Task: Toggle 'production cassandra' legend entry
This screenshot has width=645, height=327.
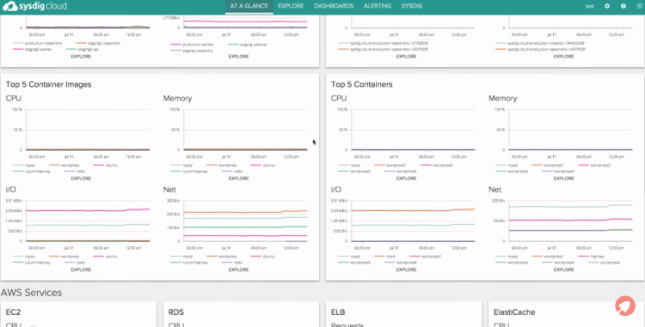Action: coord(38,43)
